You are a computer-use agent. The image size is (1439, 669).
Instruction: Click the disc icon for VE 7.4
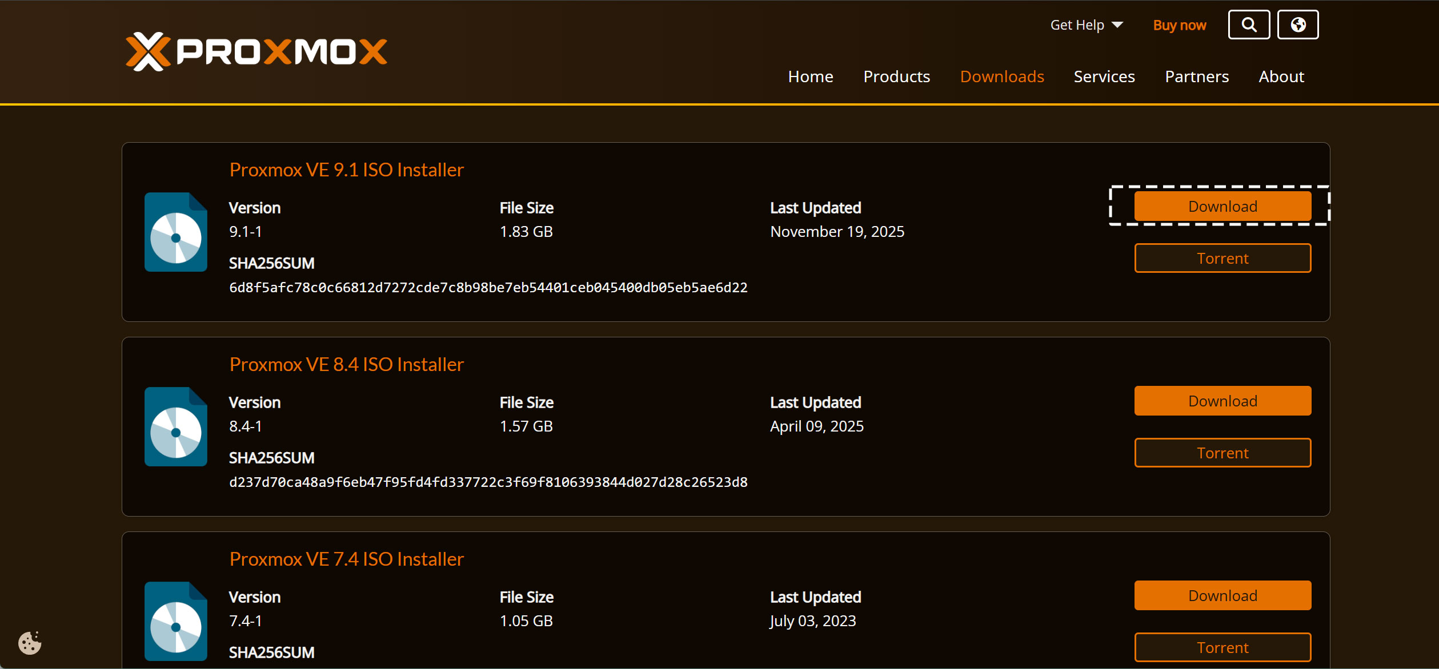tap(175, 622)
